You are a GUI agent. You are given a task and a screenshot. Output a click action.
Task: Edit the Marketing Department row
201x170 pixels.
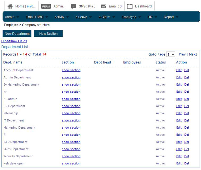pyautogui.click(x=179, y=127)
